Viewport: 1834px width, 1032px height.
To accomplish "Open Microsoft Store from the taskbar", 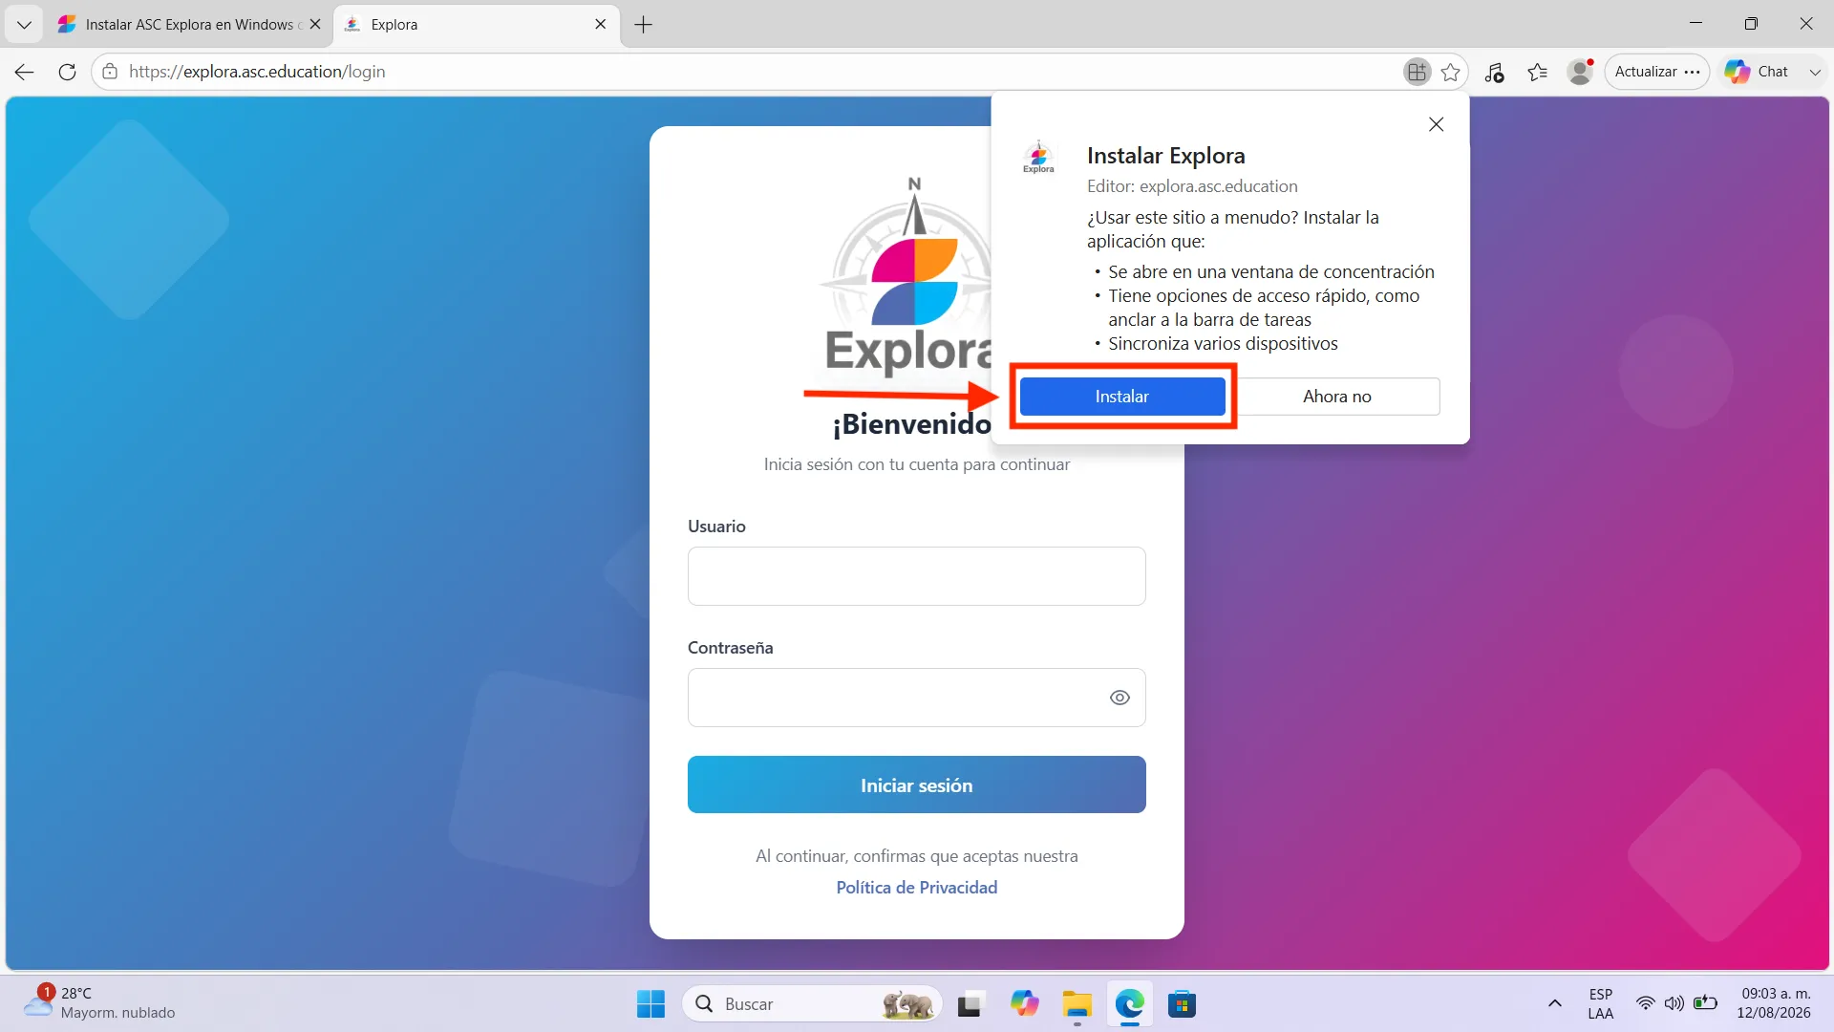I will point(1182,1004).
